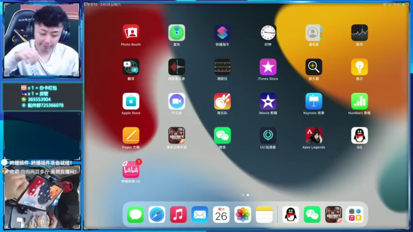
Task: Open UU accelerator app
Action: [268, 136]
